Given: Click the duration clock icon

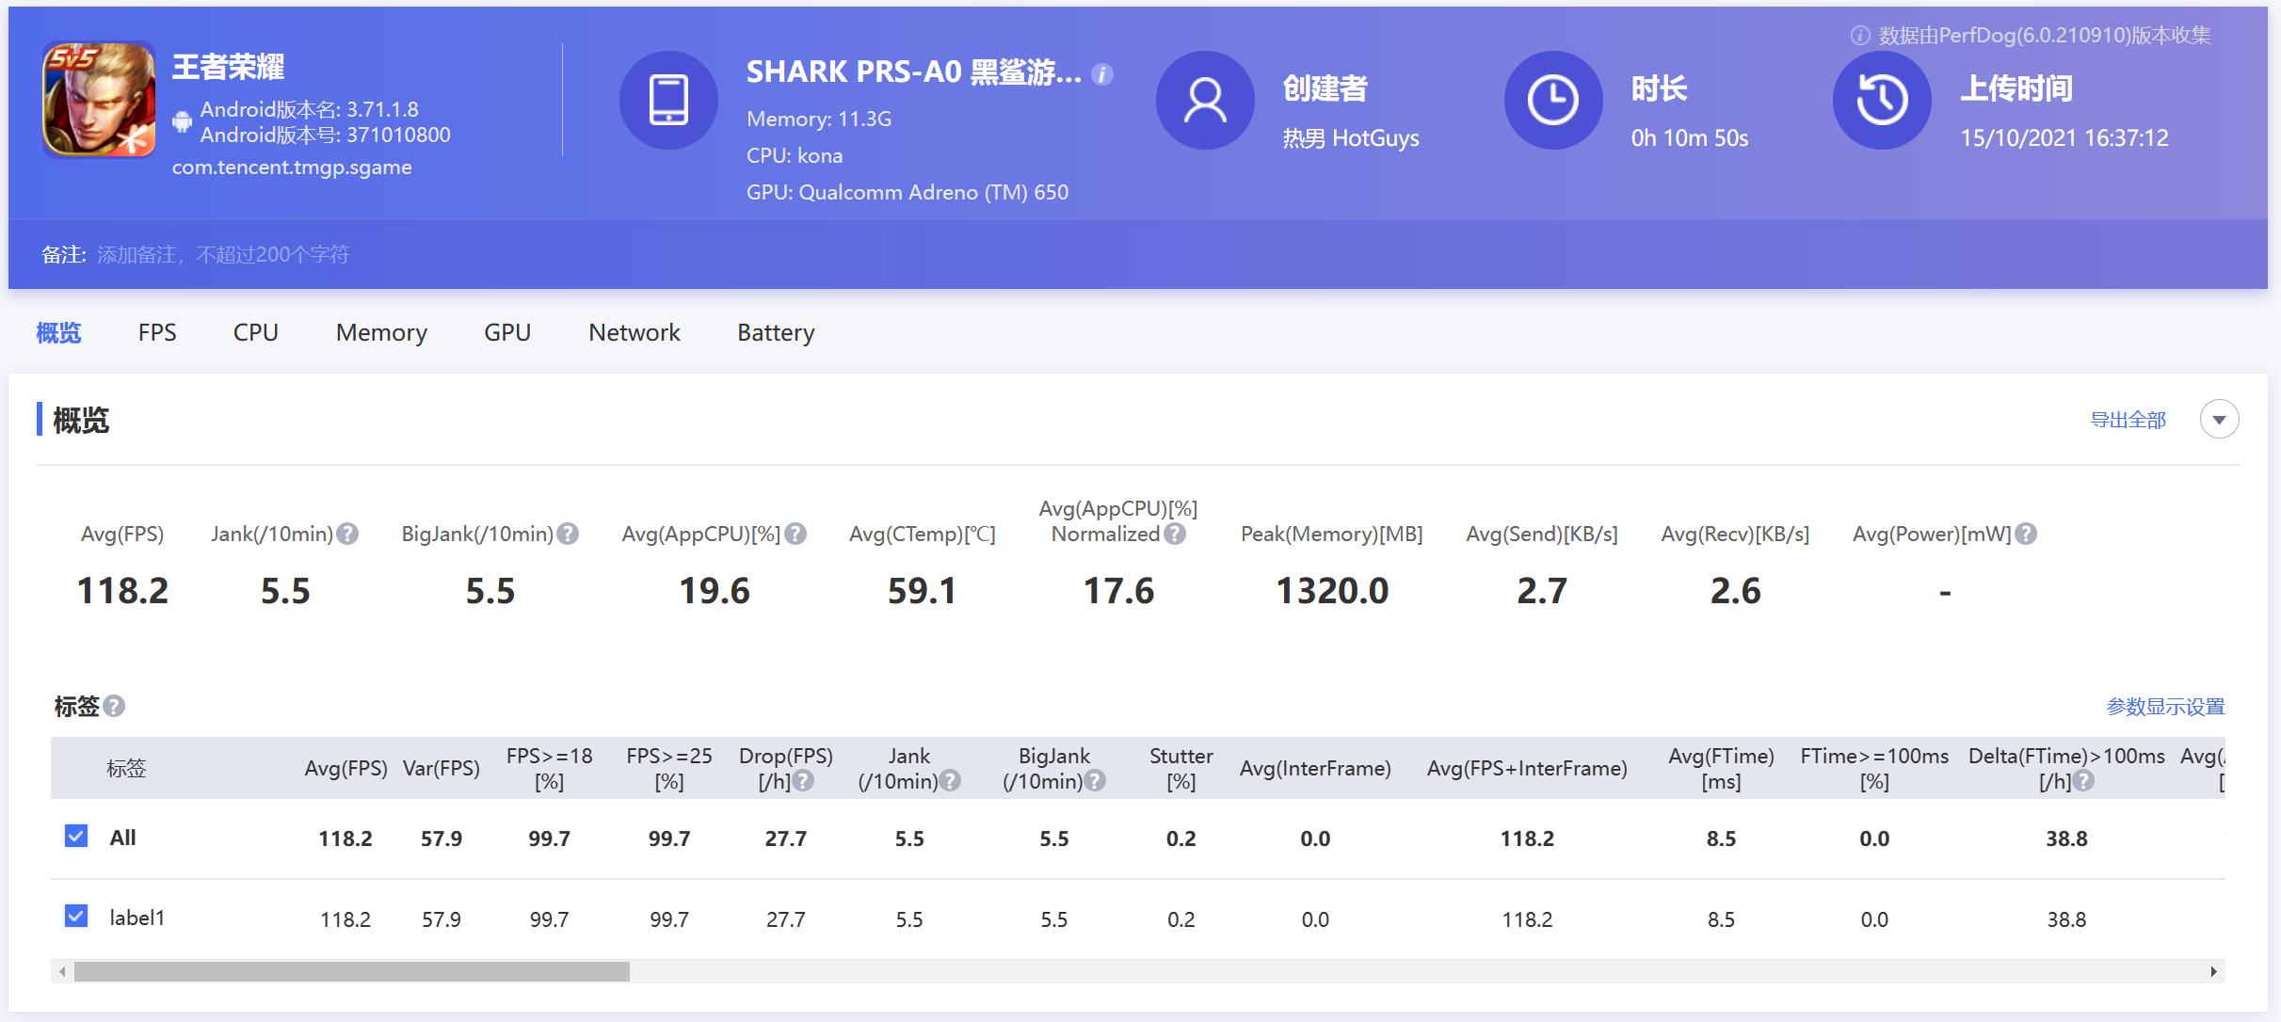Looking at the screenshot, I should [1552, 100].
